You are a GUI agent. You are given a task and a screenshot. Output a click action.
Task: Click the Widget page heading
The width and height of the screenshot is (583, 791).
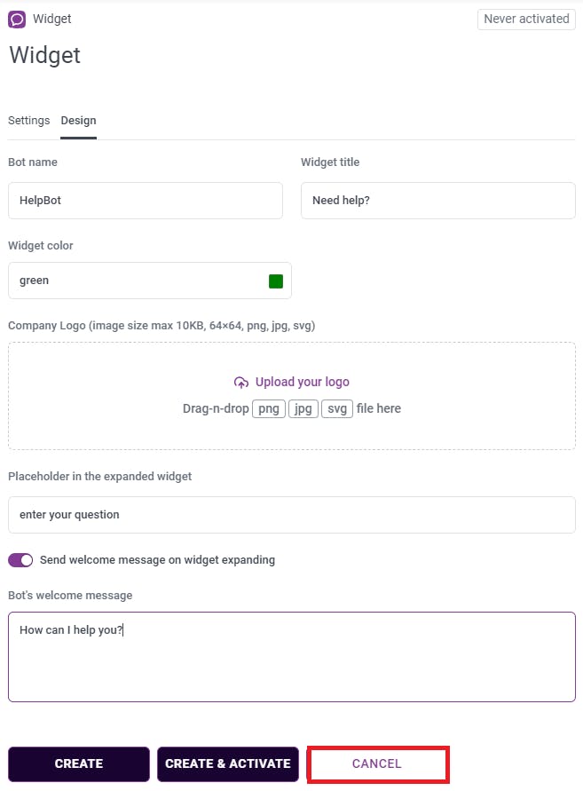(44, 55)
